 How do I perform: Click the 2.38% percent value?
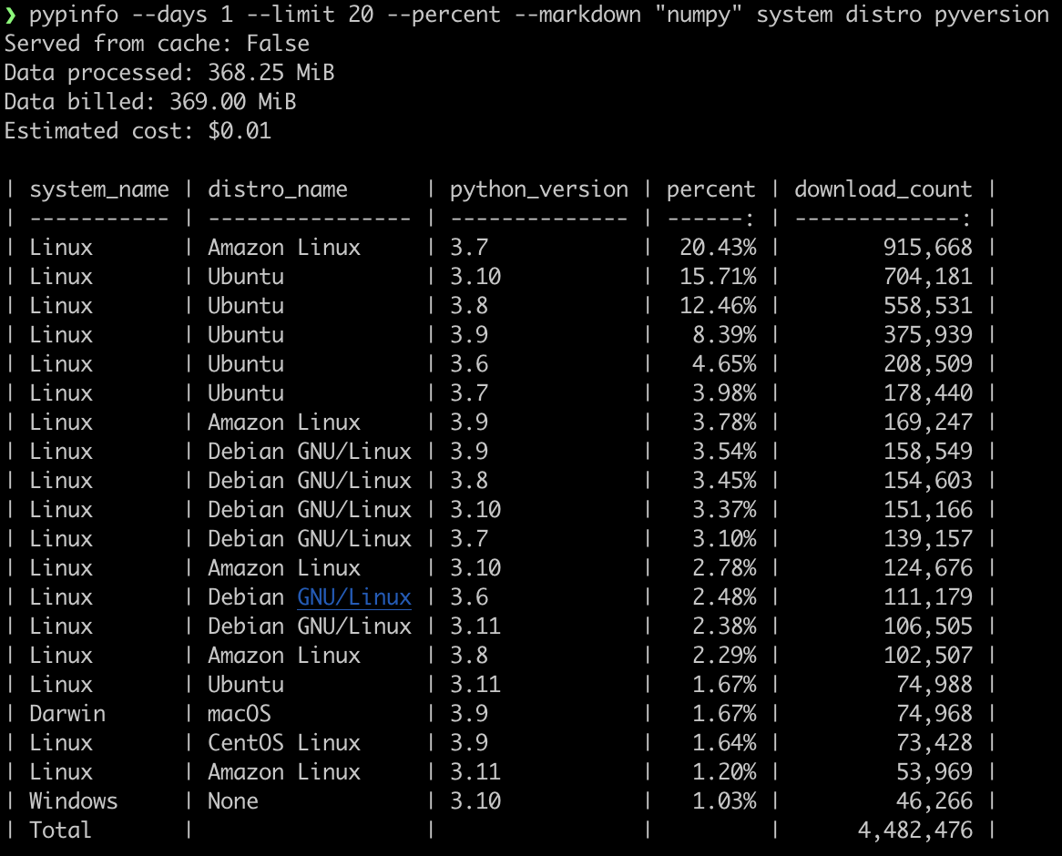[x=724, y=626]
